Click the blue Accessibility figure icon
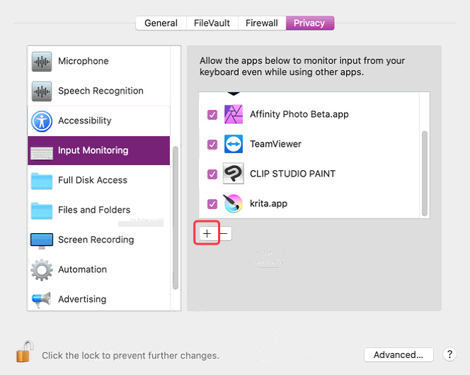 (x=42, y=121)
